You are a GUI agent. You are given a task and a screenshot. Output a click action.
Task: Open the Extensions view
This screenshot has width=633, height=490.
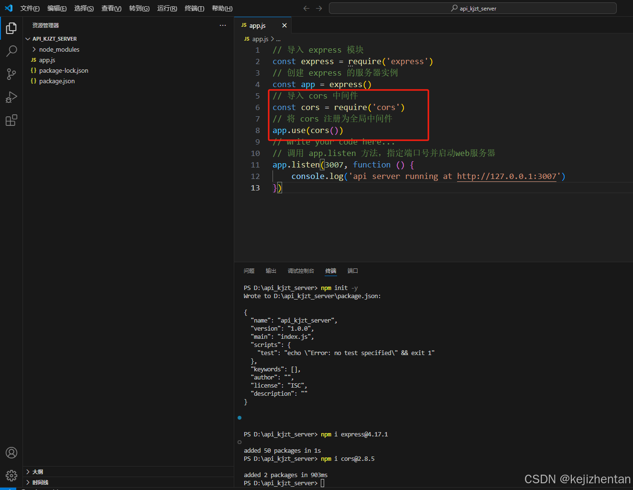click(11, 120)
